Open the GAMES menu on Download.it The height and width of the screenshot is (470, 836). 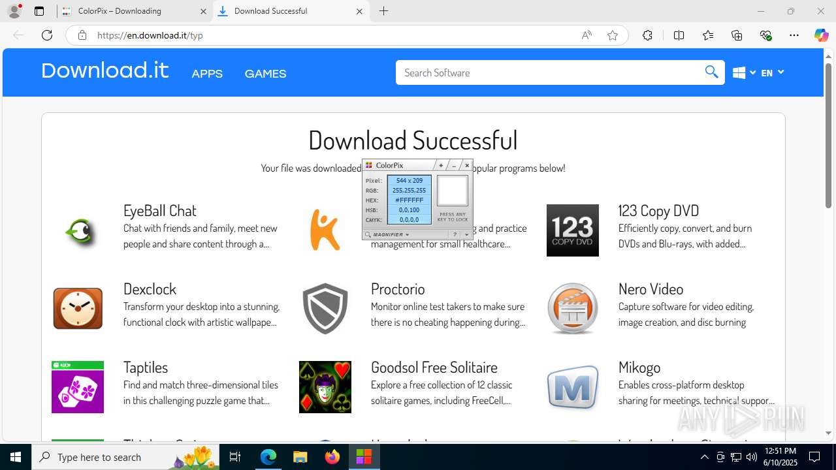265,74
